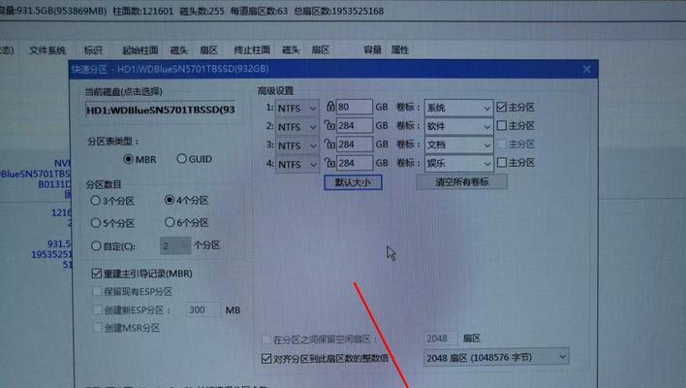Viewport: 686px width, 388px height.
Task: Toggle the lock icon for partition 4 size
Action: [329, 162]
